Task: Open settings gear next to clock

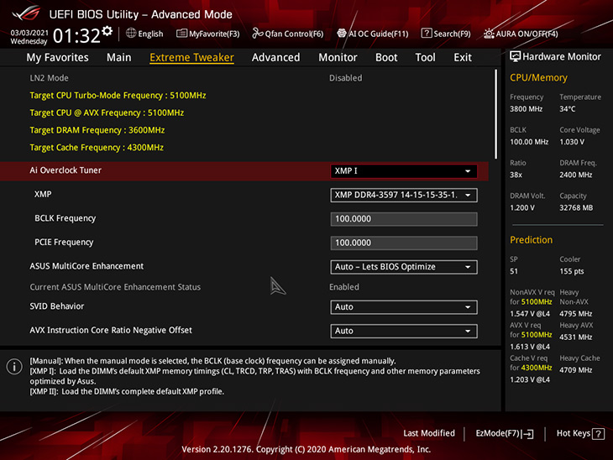Action: click(107, 31)
